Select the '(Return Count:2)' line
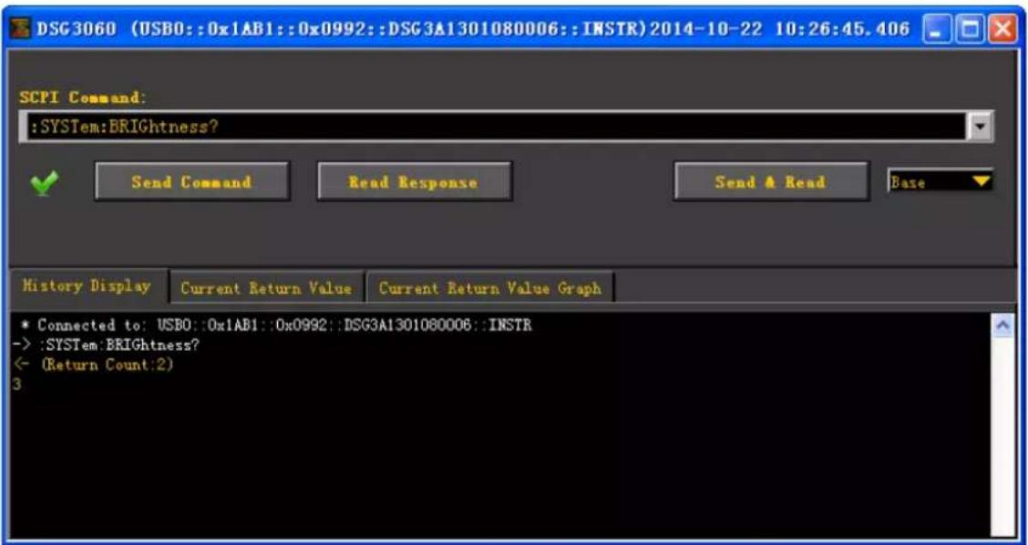The height and width of the screenshot is (545, 1028). 93,365
